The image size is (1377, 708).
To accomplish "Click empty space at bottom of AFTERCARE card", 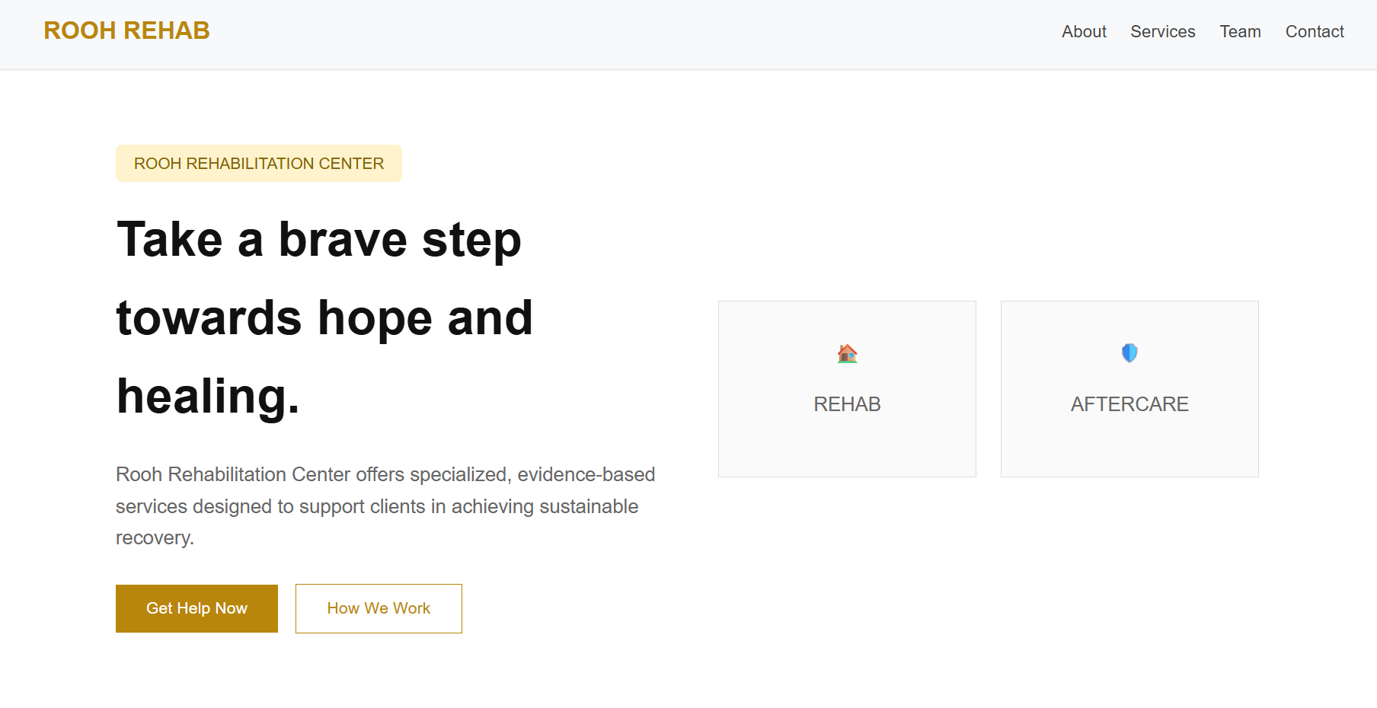I will click(x=1129, y=453).
